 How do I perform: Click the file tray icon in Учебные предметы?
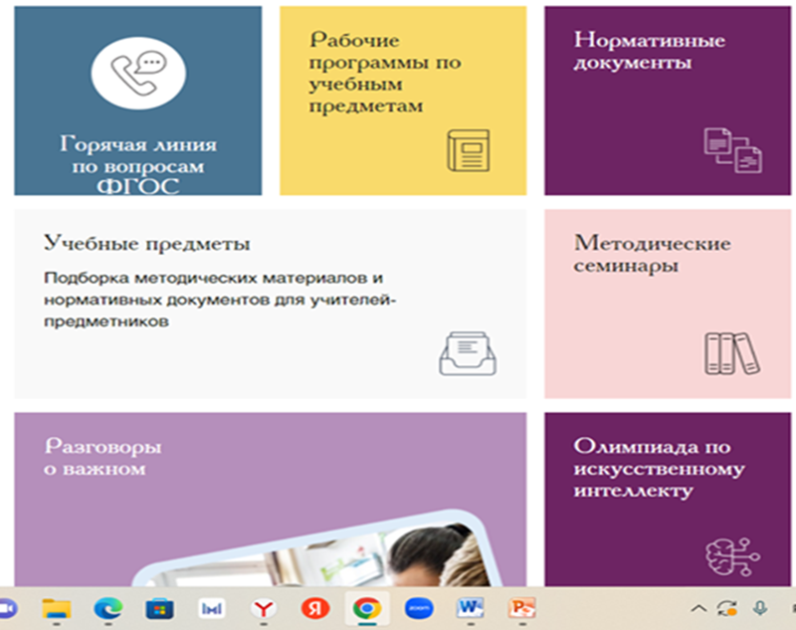[x=468, y=352]
